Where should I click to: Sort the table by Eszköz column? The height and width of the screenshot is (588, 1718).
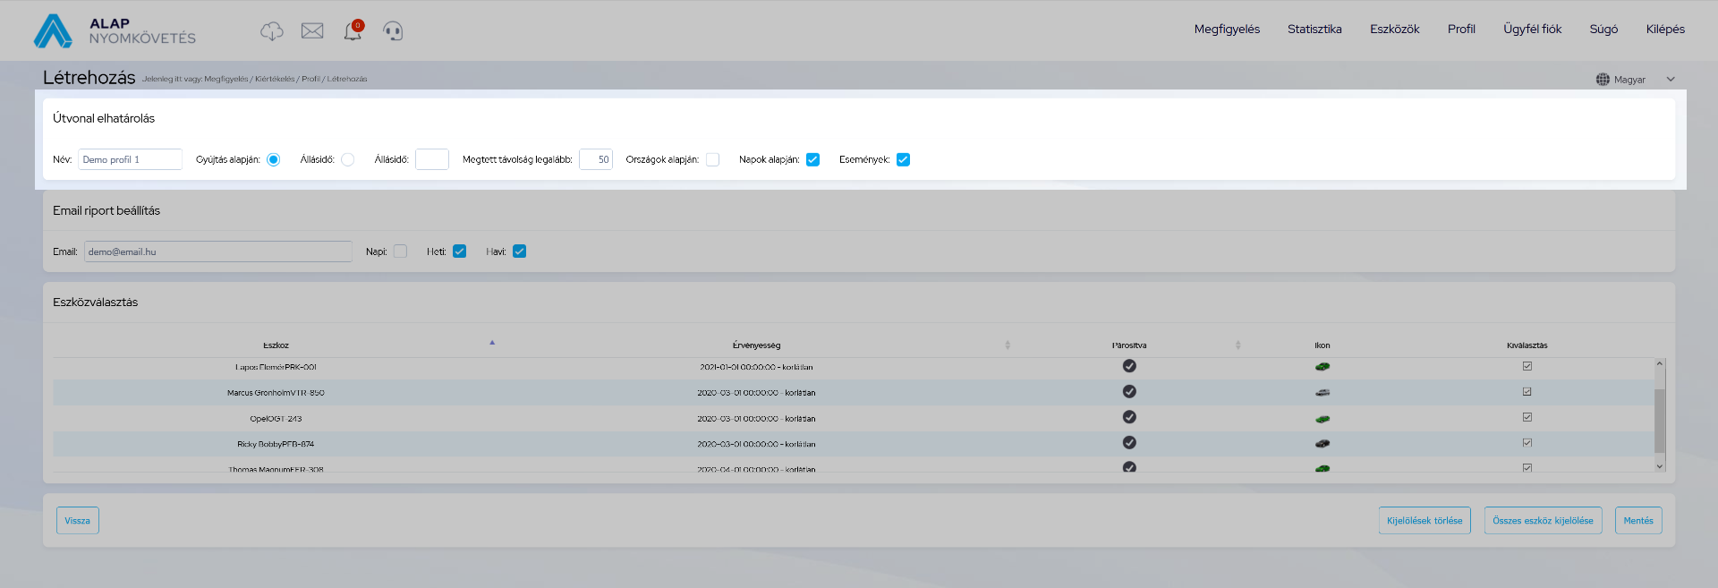tap(276, 345)
